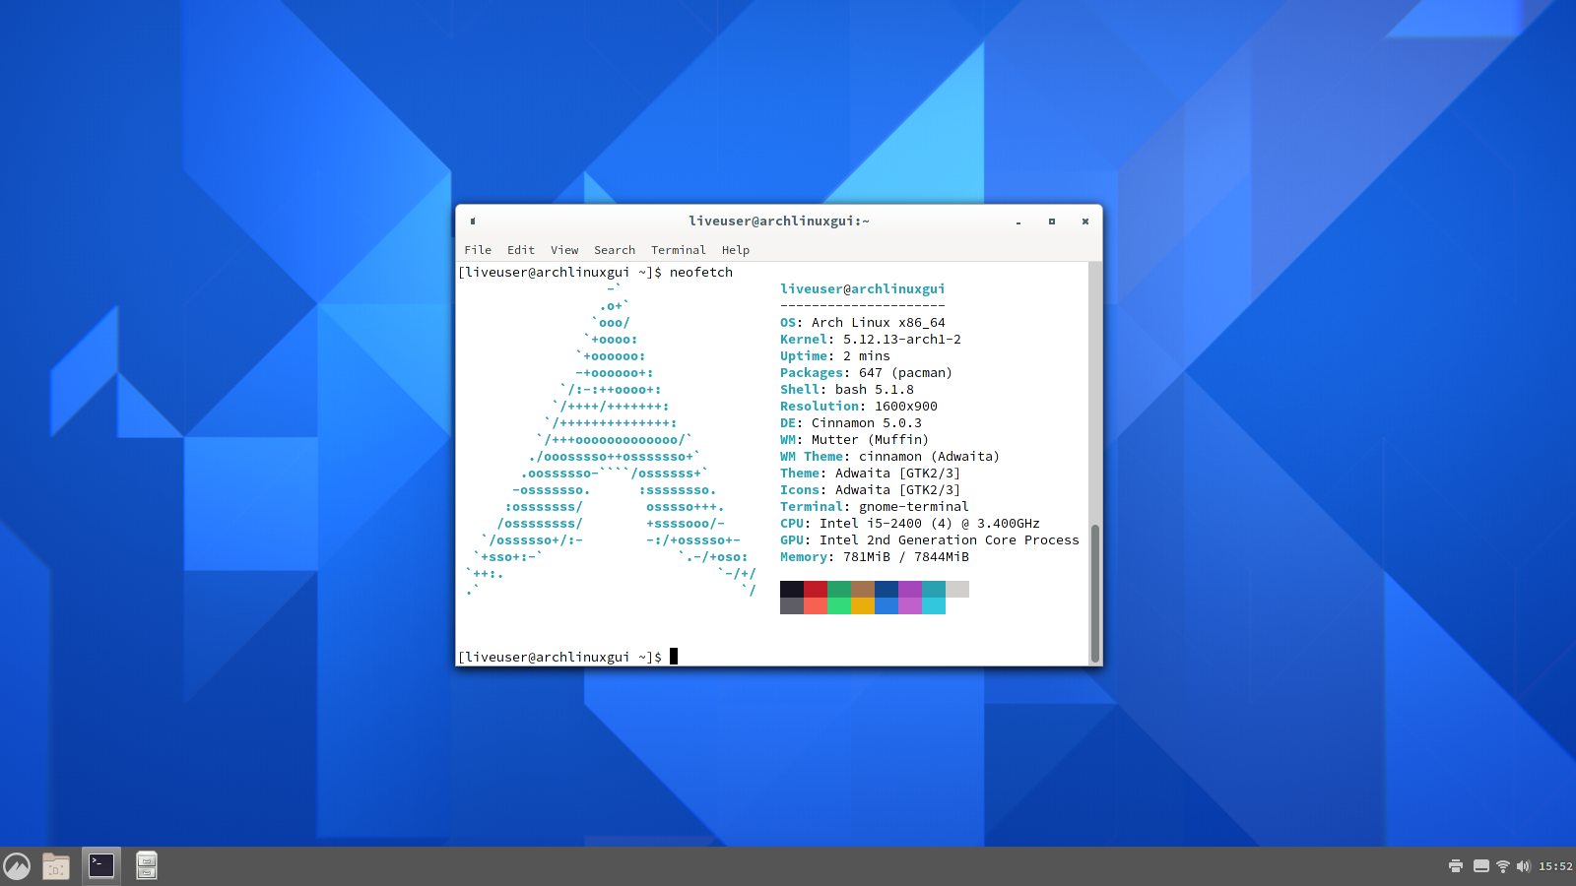Click the 'Packages: 647 (pacman)' line
This screenshot has height=886, width=1576.
(867, 373)
